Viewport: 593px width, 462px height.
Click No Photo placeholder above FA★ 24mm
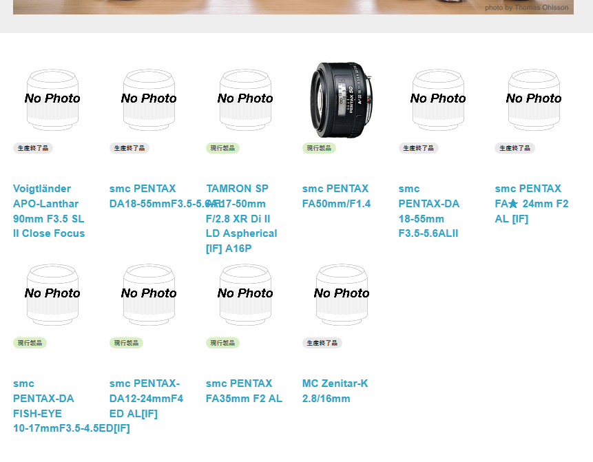(x=534, y=100)
